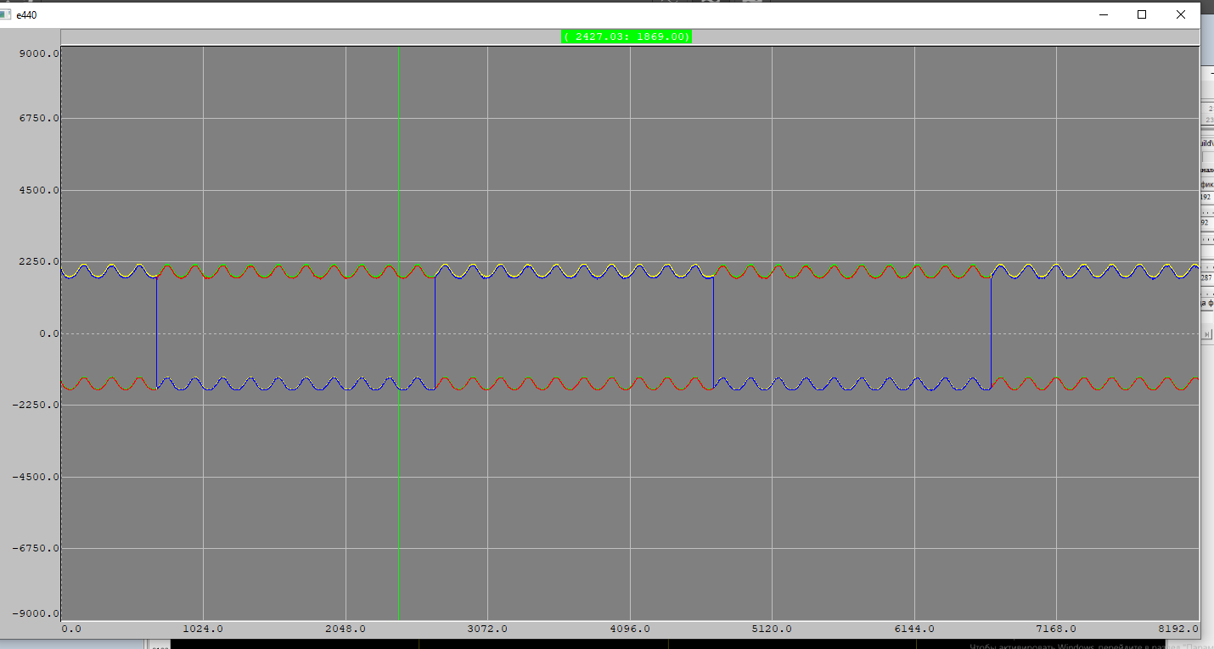Click the 2048.0 x-axis label
The width and height of the screenshot is (1214, 649).
pyautogui.click(x=346, y=629)
